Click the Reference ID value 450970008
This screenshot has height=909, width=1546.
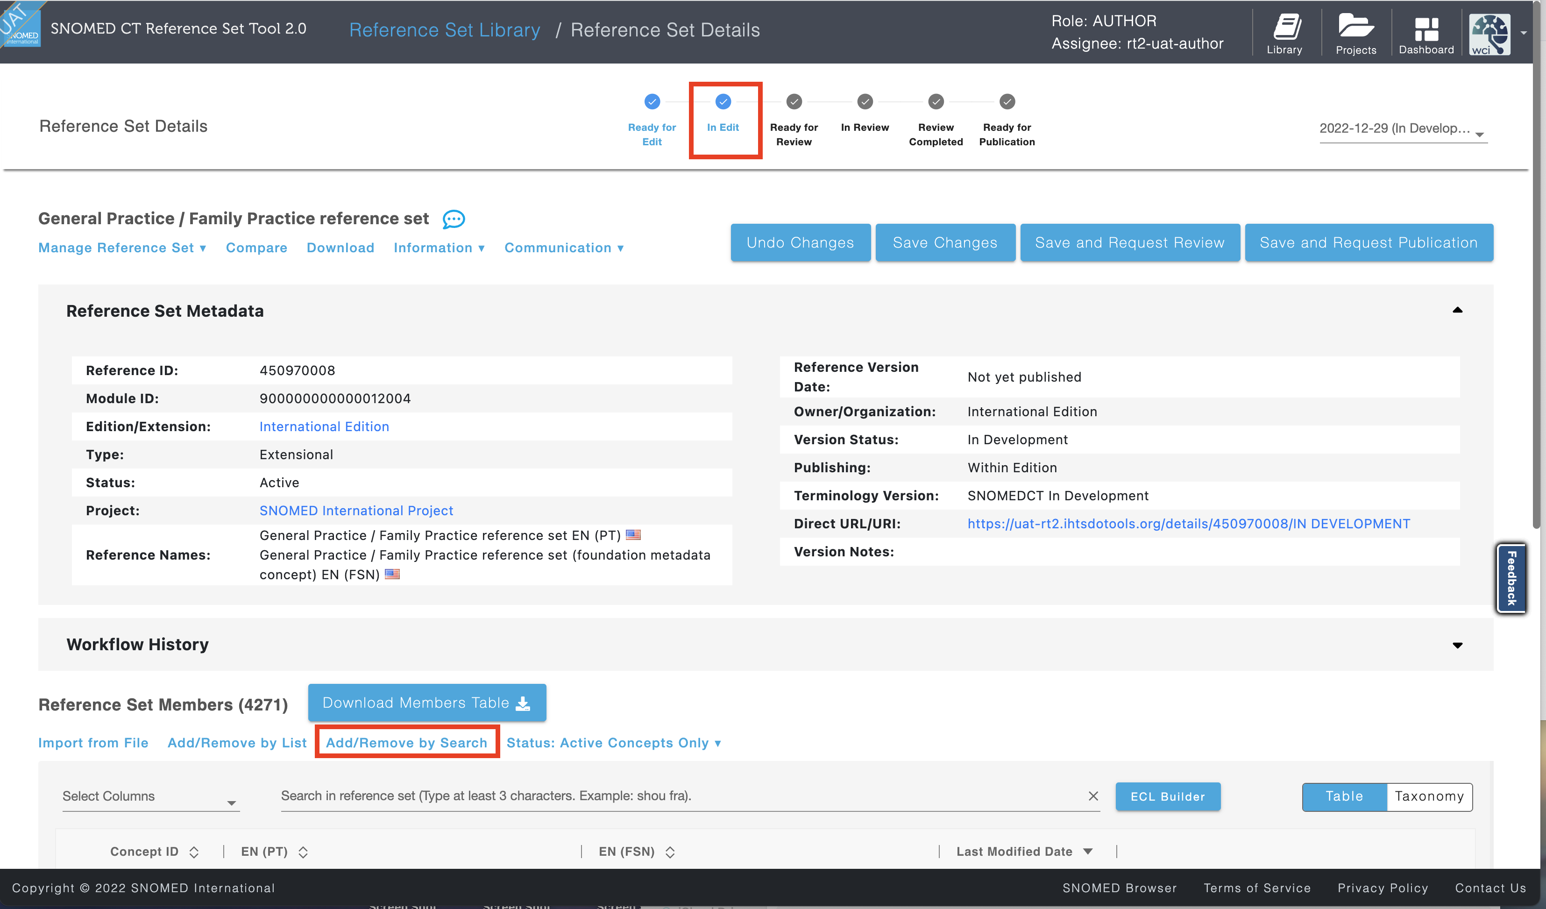point(297,370)
